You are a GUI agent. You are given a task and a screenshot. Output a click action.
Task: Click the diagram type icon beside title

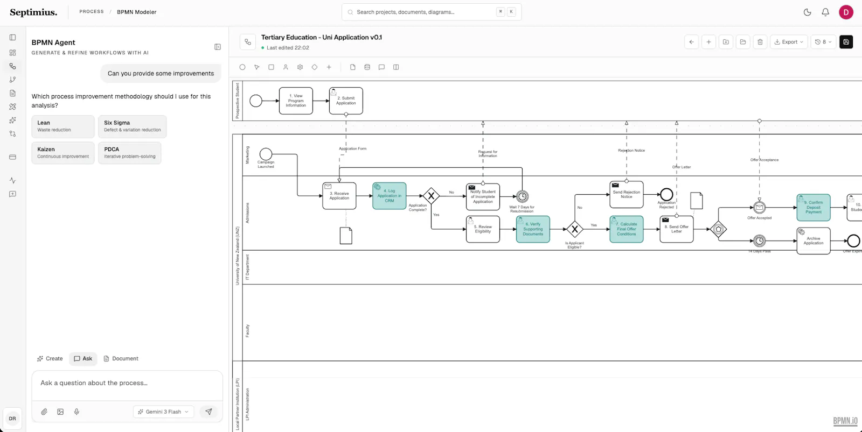tap(248, 42)
